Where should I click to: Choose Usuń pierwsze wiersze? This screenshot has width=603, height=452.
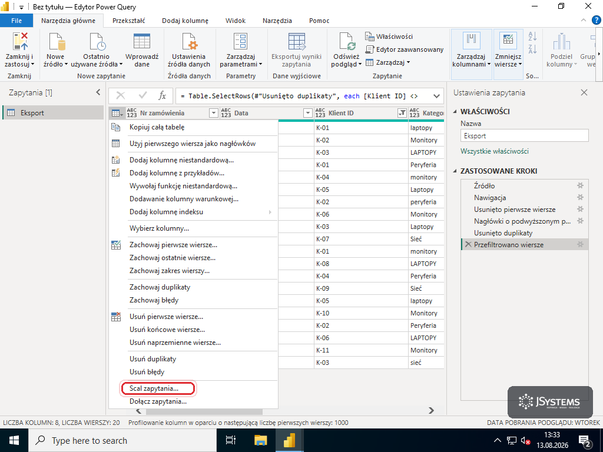193,317
